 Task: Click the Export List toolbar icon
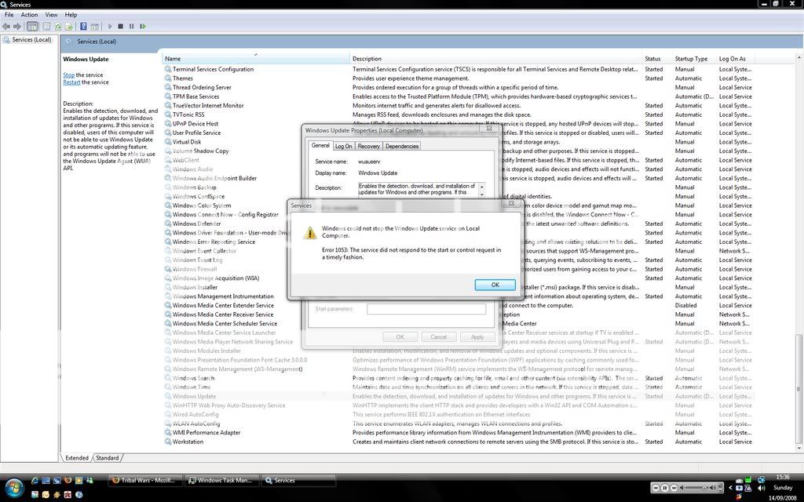coord(69,27)
